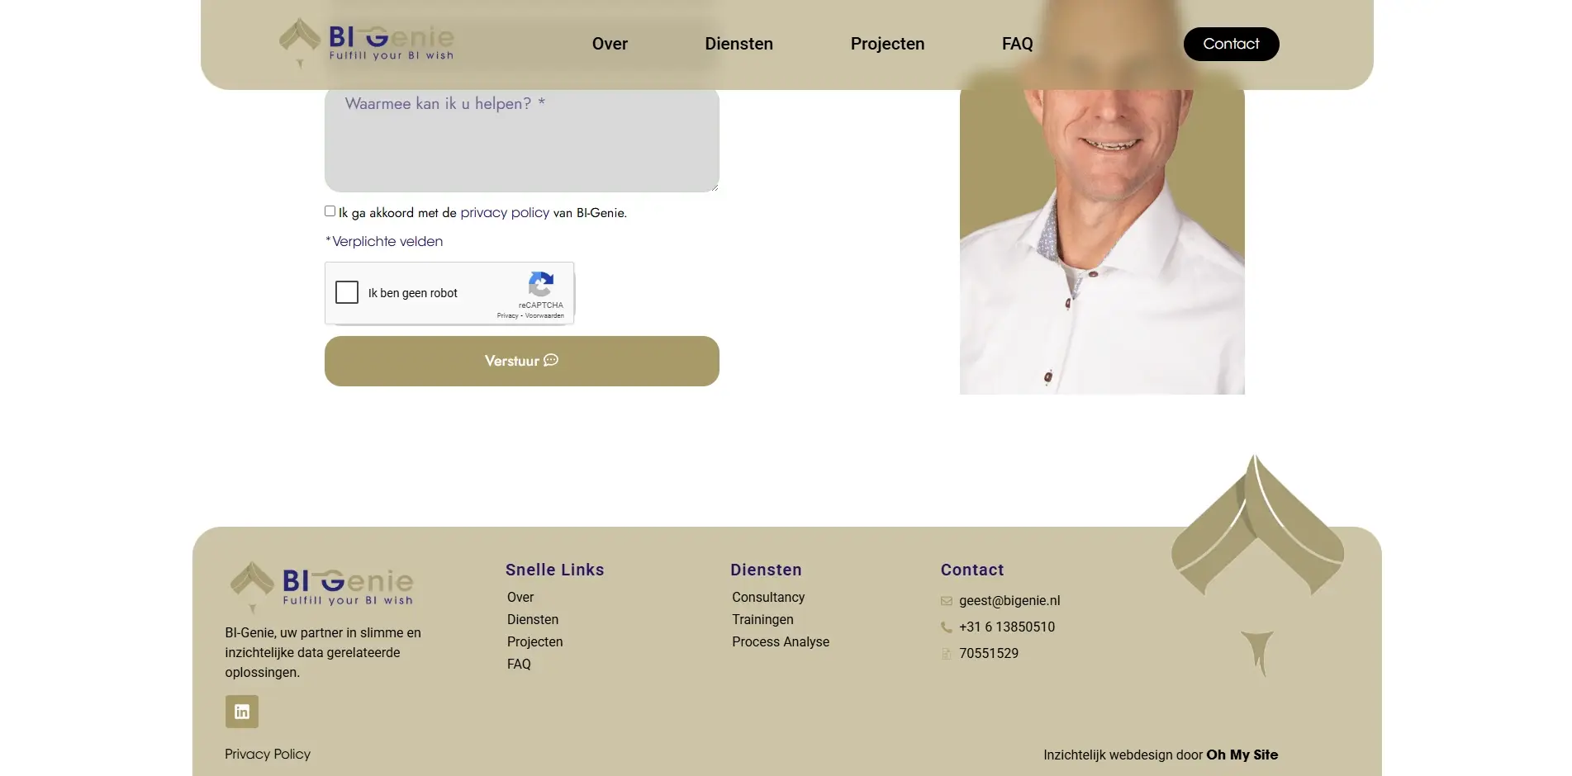Click the 'Waarmee kan ik u helpen?' textarea
Viewport: 1572px width, 776px height.
click(x=522, y=138)
